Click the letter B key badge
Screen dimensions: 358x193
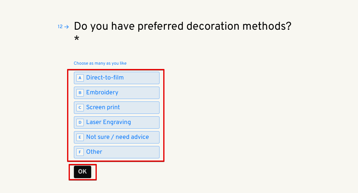click(x=80, y=93)
